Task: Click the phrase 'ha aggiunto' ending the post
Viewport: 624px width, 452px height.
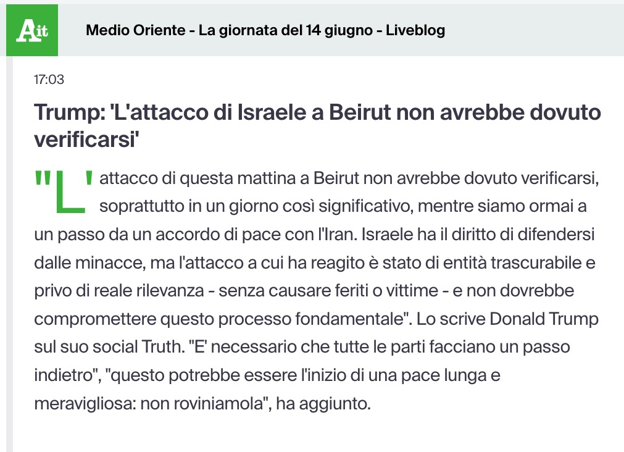Action: pyautogui.click(x=323, y=404)
